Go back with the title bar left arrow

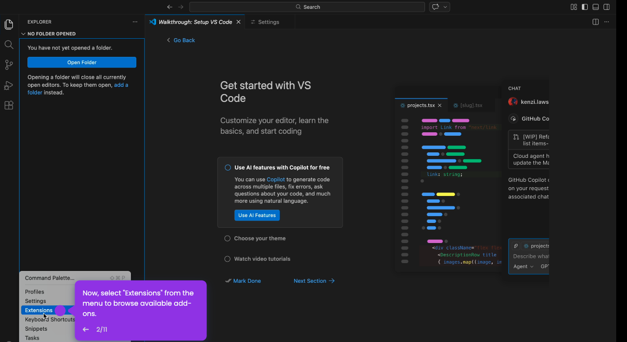[170, 7]
